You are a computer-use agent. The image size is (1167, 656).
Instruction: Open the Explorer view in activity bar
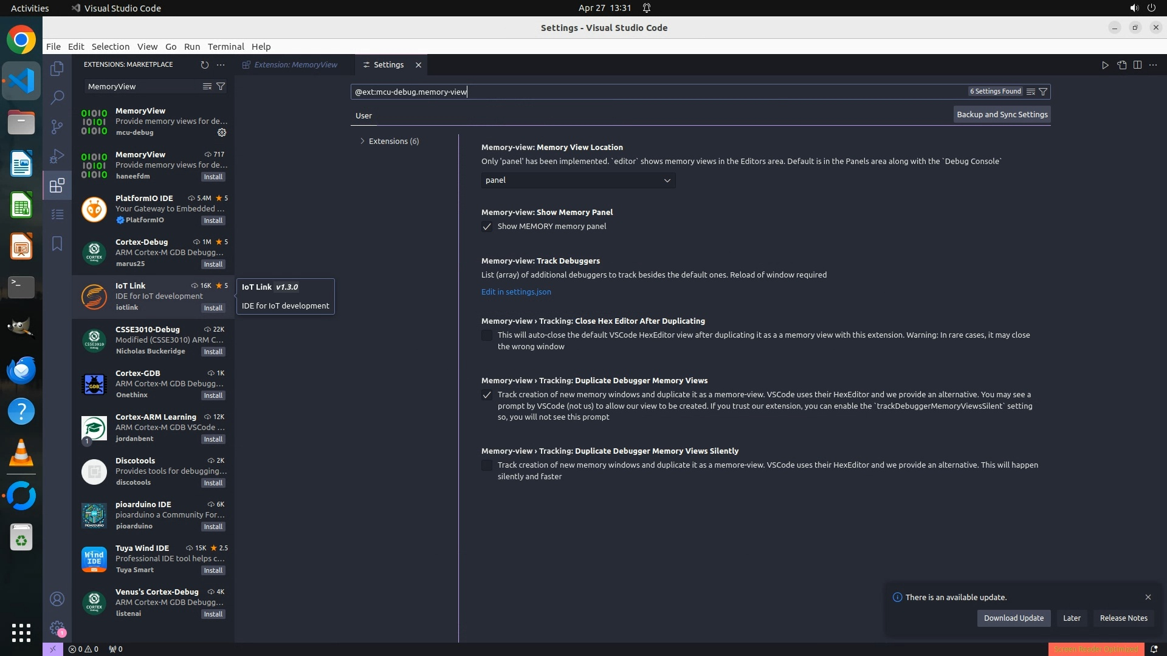click(x=57, y=69)
